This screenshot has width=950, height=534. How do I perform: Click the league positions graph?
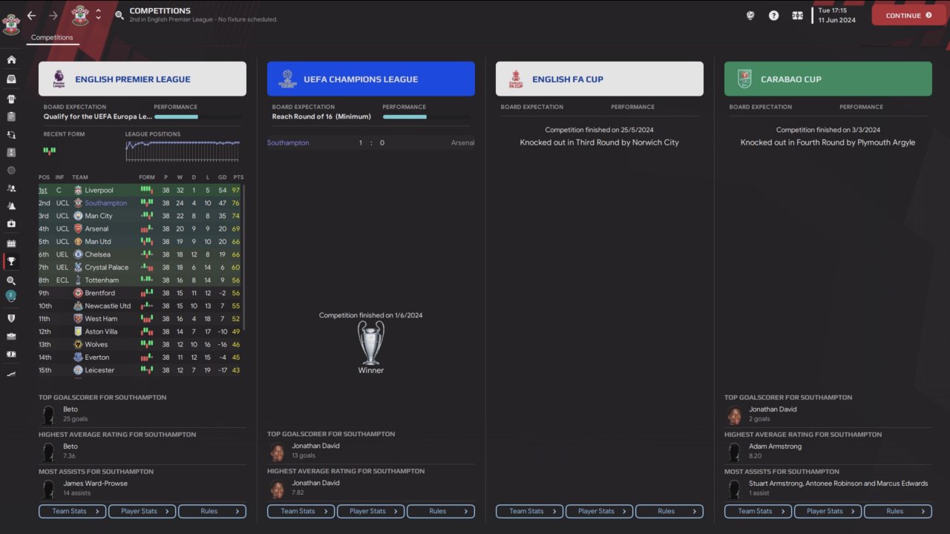(x=183, y=150)
